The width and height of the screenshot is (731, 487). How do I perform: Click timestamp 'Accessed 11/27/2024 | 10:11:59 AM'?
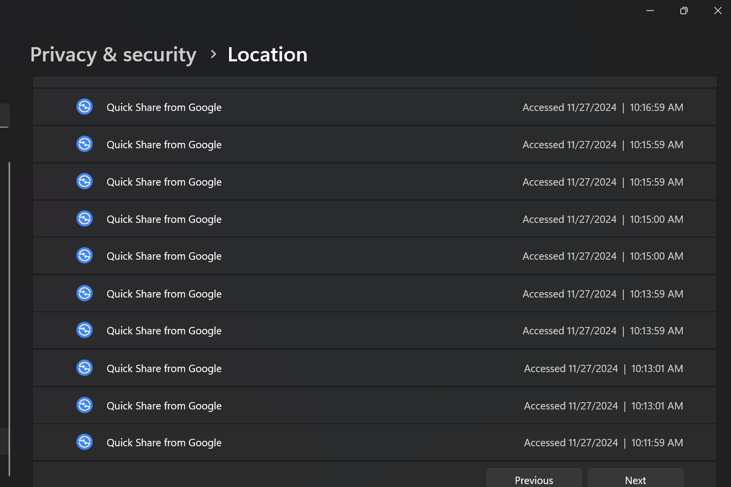click(x=604, y=443)
